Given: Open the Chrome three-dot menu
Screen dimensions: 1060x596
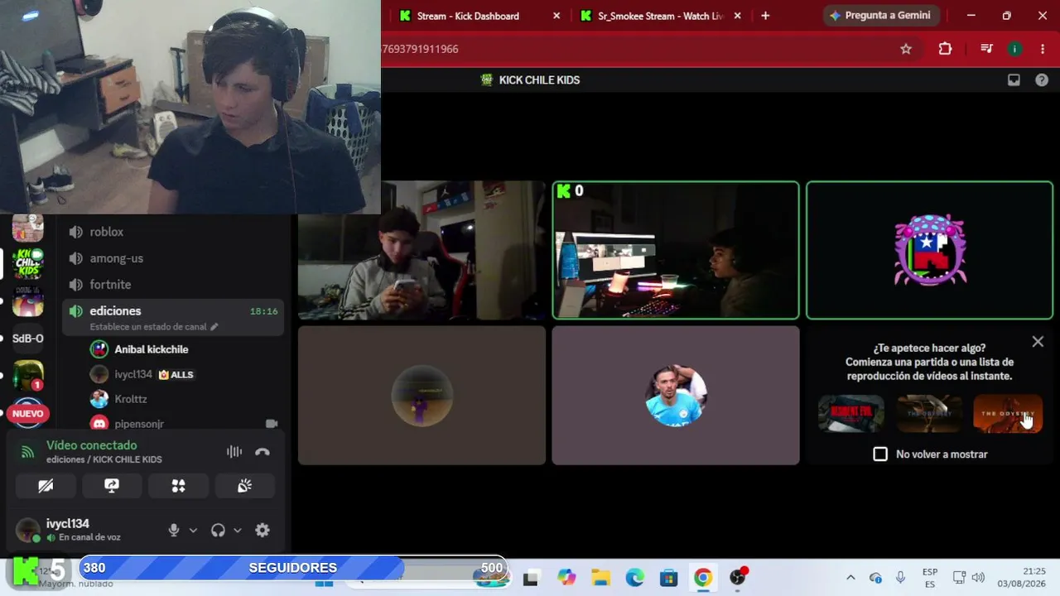Looking at the screenshot, I should pos(1043,49).
